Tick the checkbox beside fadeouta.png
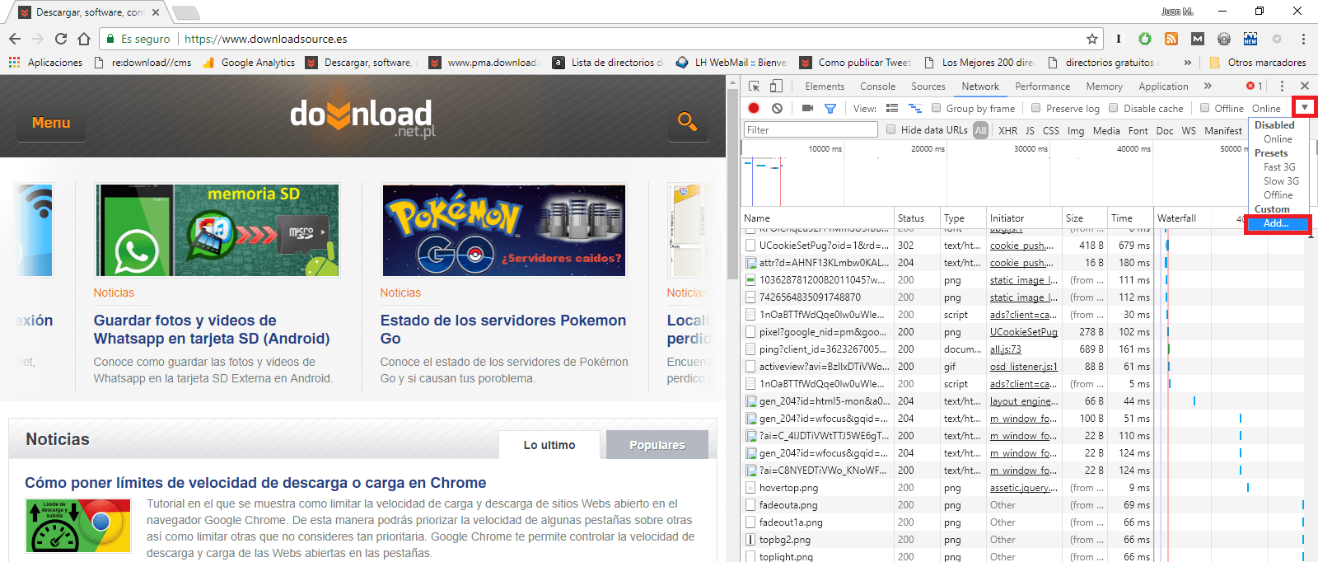 tap(750, 504)
